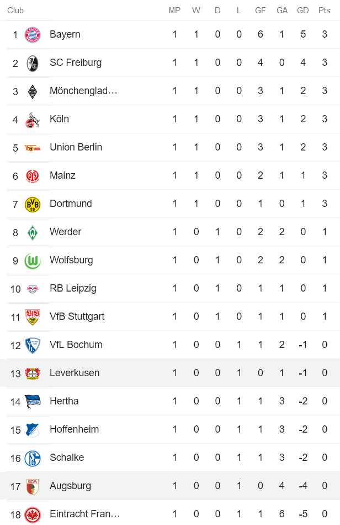Viewport: 340px width, 525px height.
Task: Select the highlighted Augsburg row
Action: [x=166, y=485]
